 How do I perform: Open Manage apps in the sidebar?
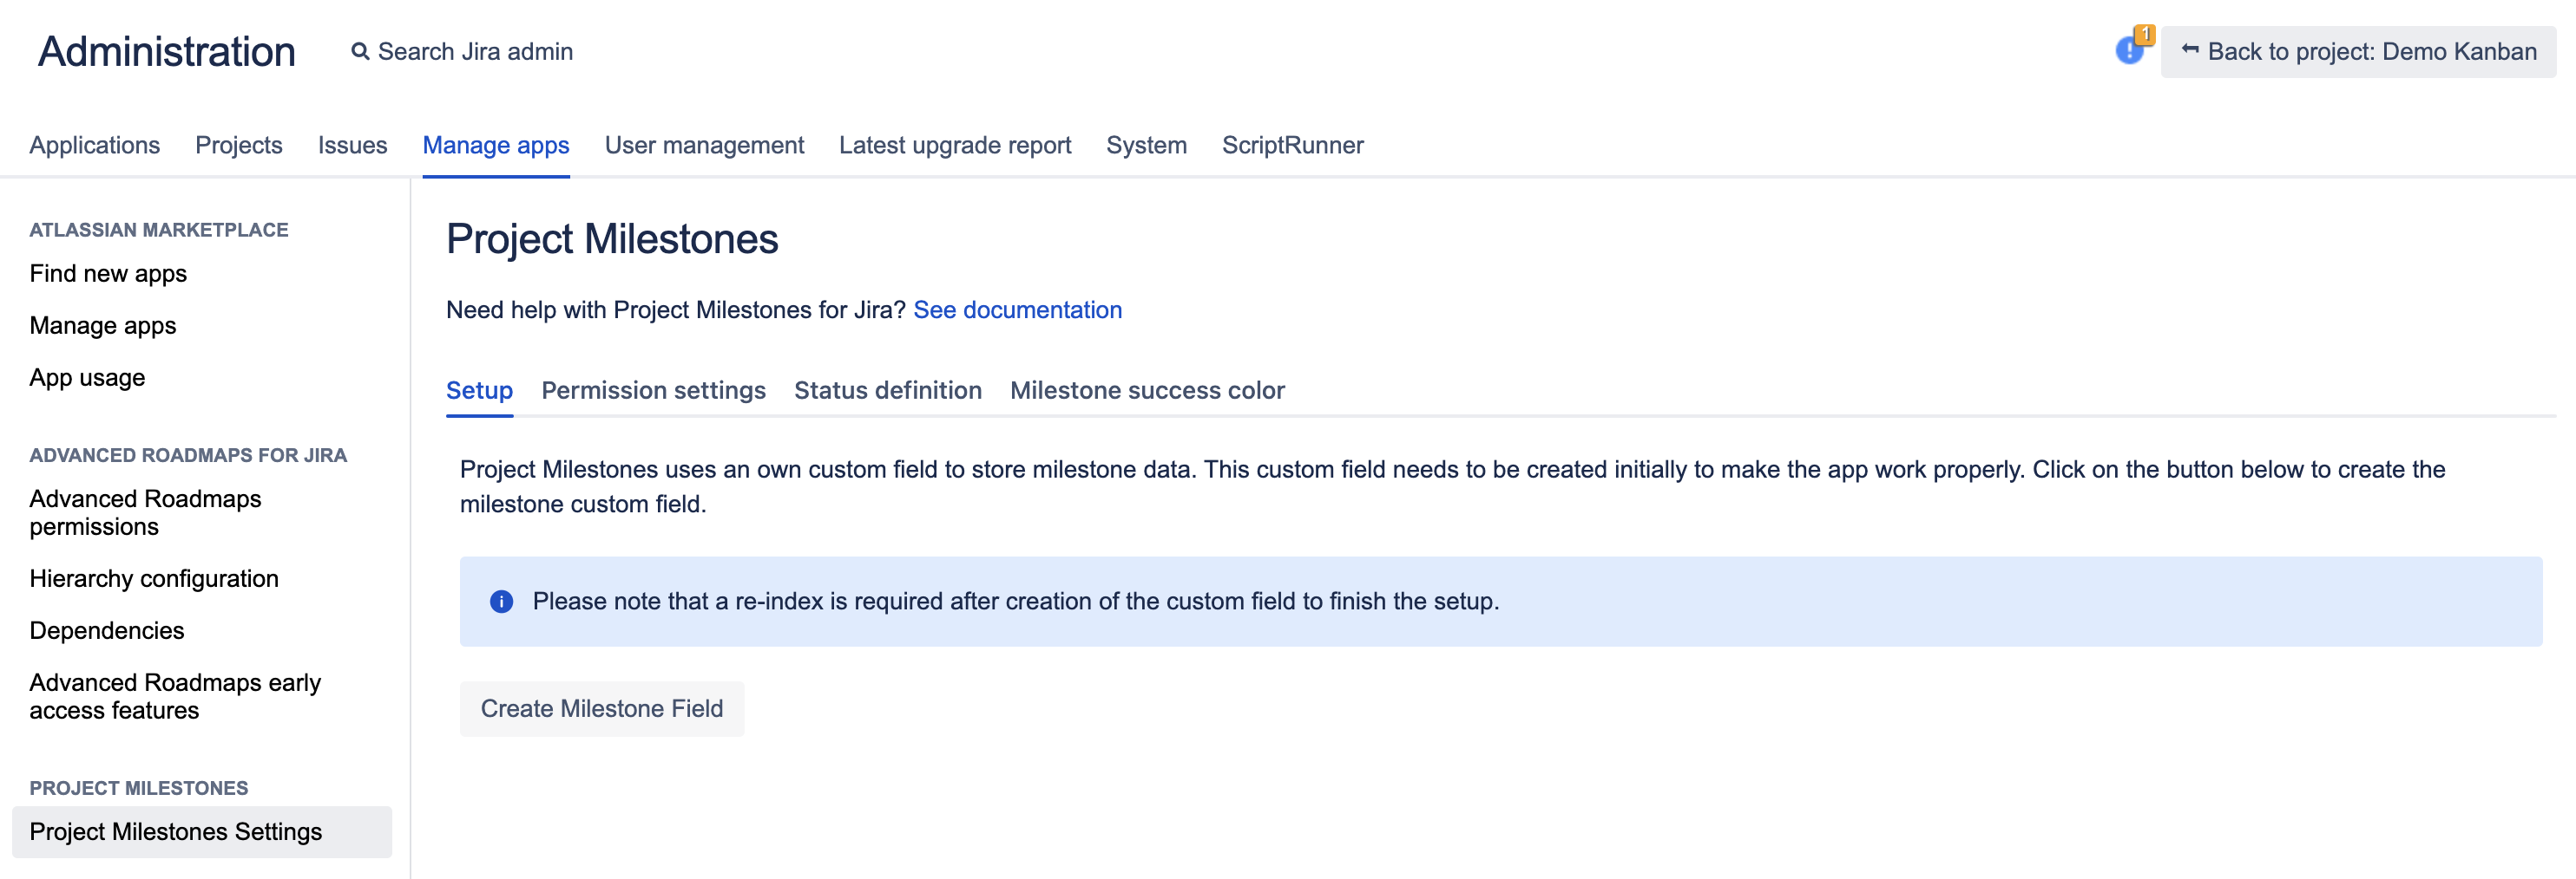(103, 326)
